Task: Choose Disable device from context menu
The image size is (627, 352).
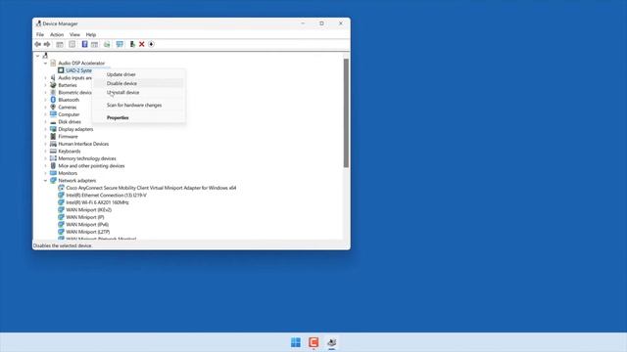Action: click(138, 83)
